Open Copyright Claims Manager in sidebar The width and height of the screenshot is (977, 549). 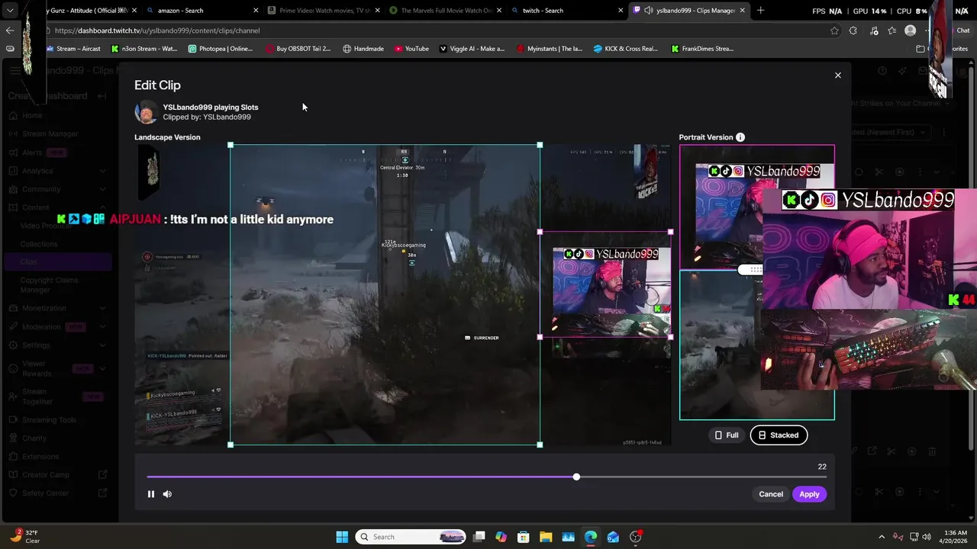50,285
